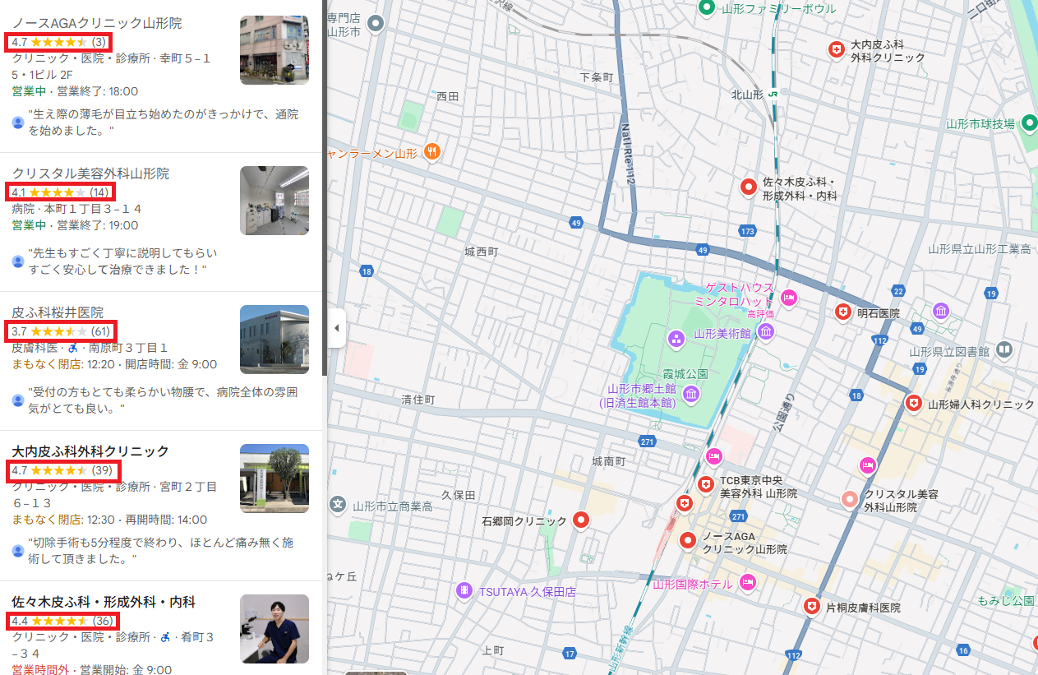The height and width of the screenshot is (675, 1038).
Task: Select 石郷岡クリニック red map pin
Action: [x=582, y=520]
